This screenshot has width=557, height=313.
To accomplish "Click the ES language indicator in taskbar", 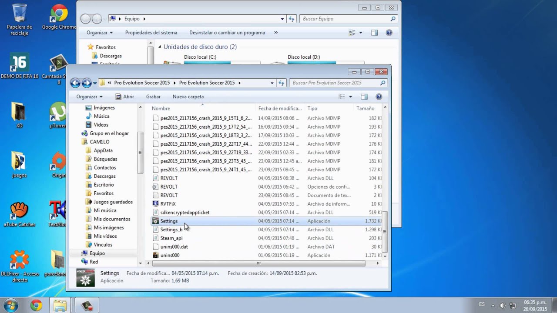I will point(482,304).
